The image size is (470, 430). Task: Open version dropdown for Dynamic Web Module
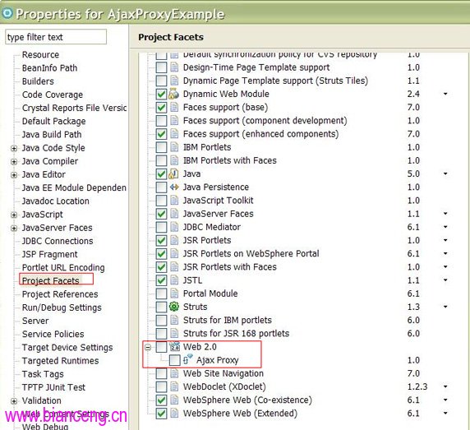click(x=445, y=94)
